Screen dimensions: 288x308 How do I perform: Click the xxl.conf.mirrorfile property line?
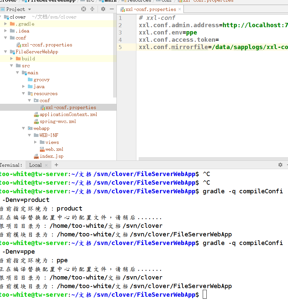point(213,47)
